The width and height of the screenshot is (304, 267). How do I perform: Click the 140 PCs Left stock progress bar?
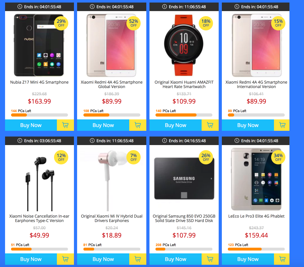[184, 115]
